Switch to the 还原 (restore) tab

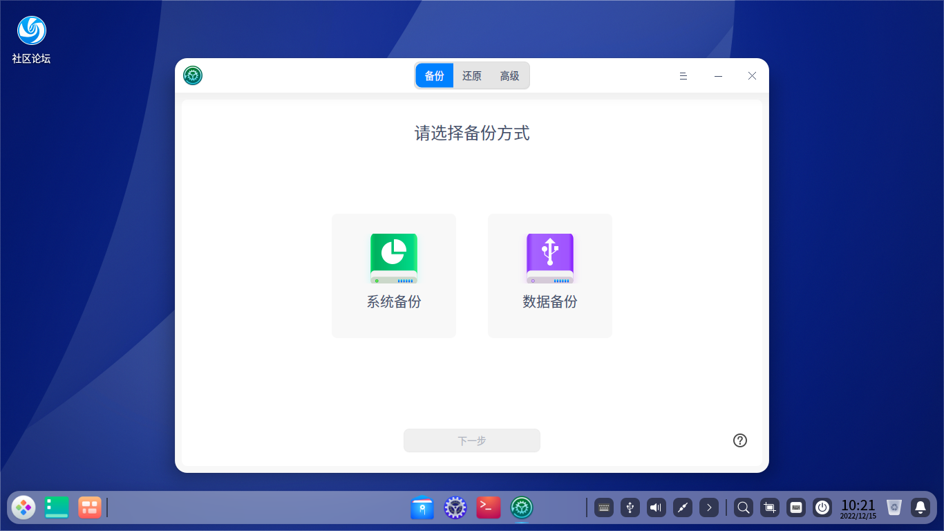point(472,76)
